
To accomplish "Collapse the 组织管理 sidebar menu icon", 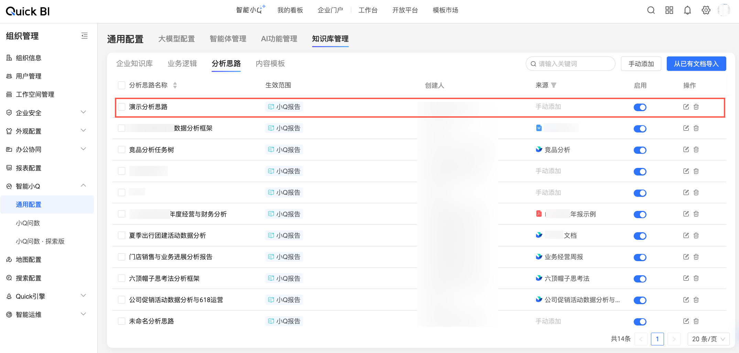I will (85, 36).
